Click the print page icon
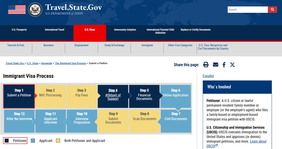Screen dimensions: 282x149 pos(206,65)
